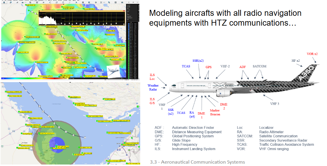Select the Sirri_Island_NDB_IR station marker
This screenshot has height=166, width=327.
click(x=108, y=132)
